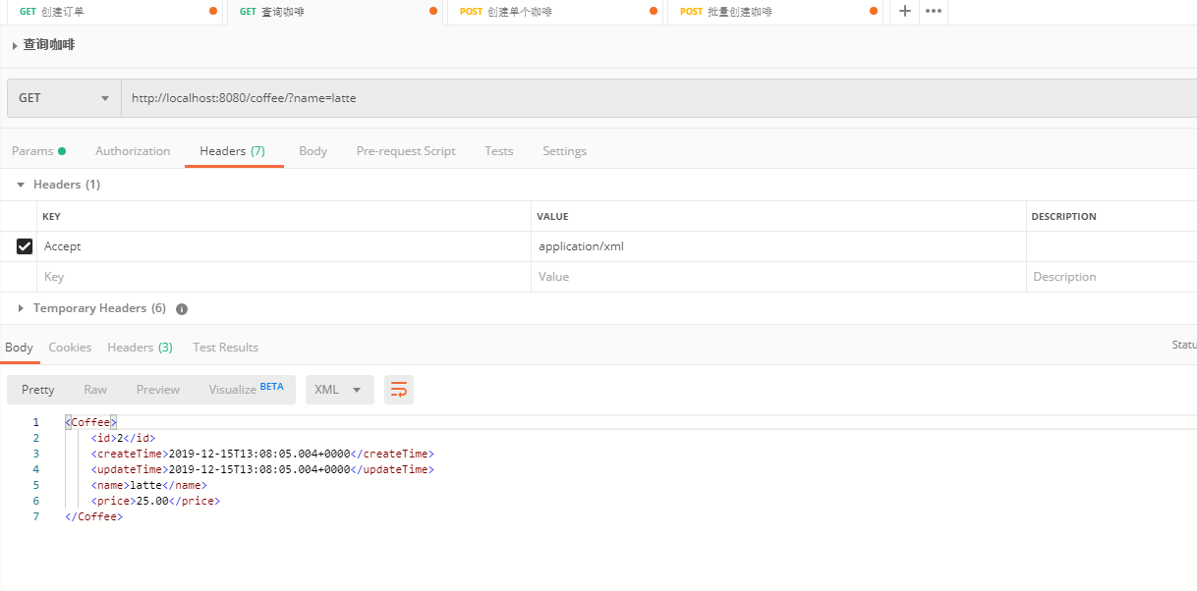This screenshot has width=1197, height=591.
Task: Click the createTime response line
Action: tap(262, 454)
